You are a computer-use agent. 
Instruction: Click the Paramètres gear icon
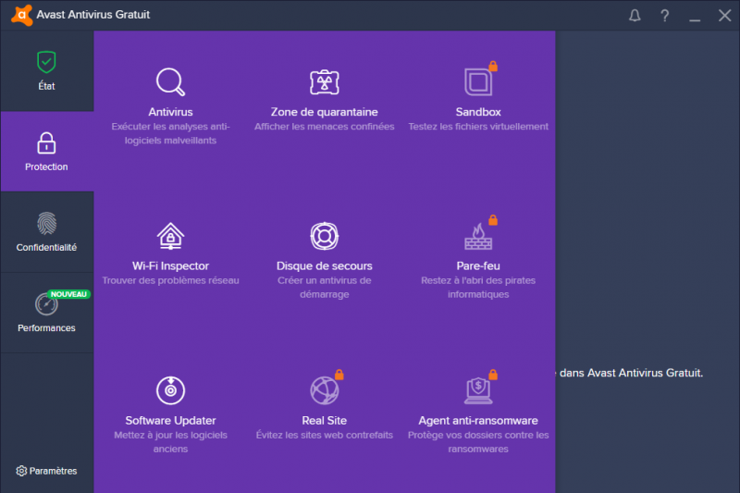click(x=21, y=471)
